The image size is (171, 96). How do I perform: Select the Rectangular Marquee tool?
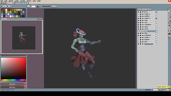click(x=169, y=10)
